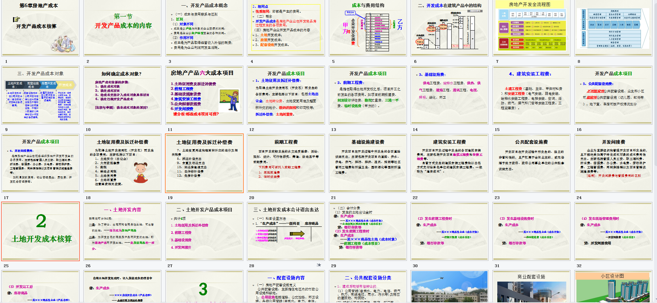The image size is (657, 303).
Task: Select the slide beginning '自用土地开发完成时'
Action: click(122, 286)
